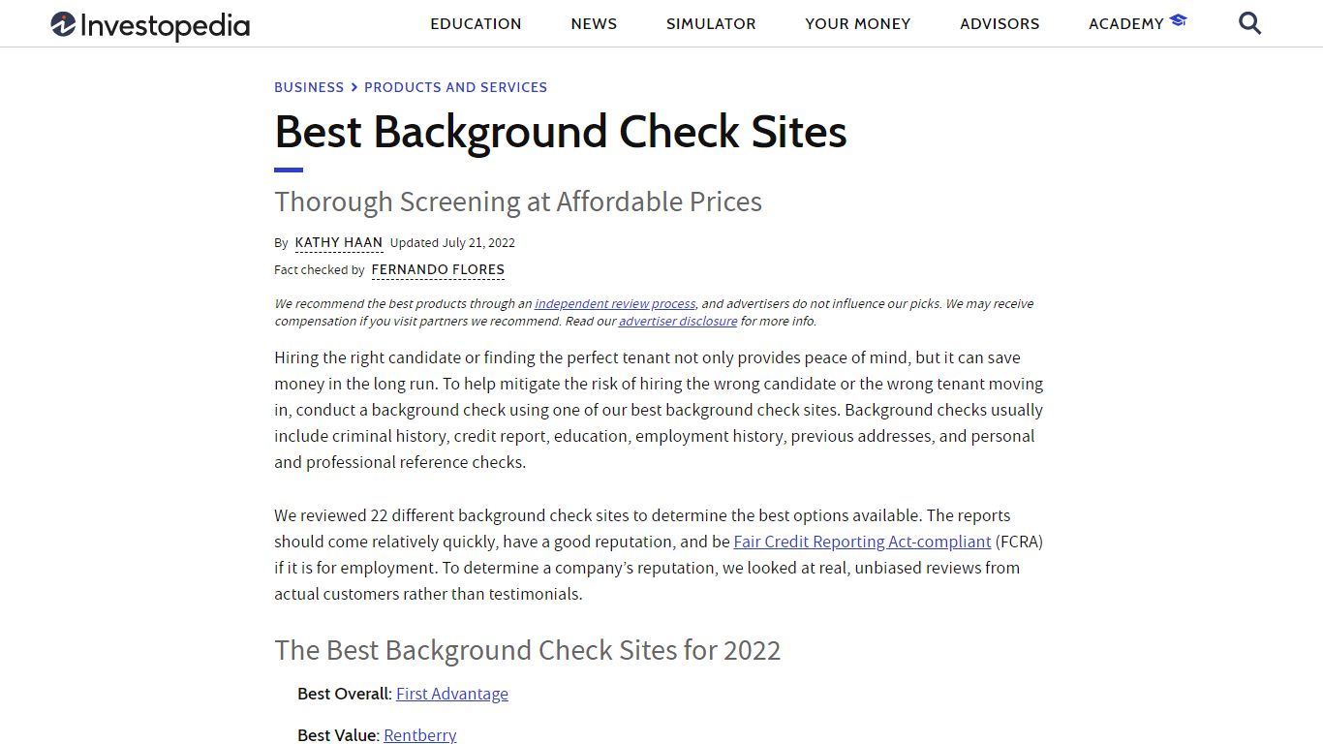Open the Academy menu item
This screenshot has width=1323, height=744.
1126,24
